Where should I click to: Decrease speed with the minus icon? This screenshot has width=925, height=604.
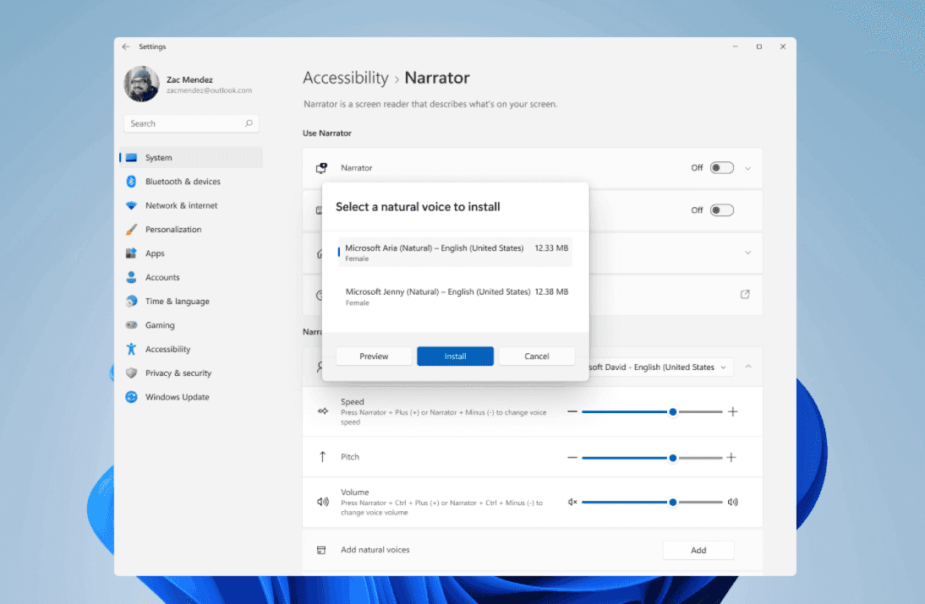tap(572, 411)
